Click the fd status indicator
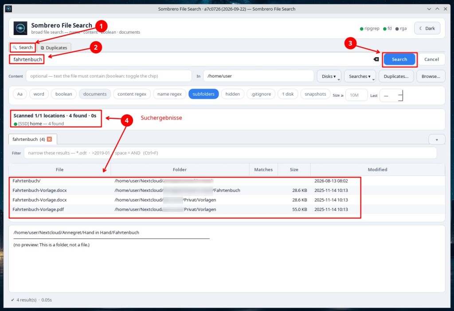The height and width of the screenshot is (311, 454). pyautogui.click(x=387, y=28)
